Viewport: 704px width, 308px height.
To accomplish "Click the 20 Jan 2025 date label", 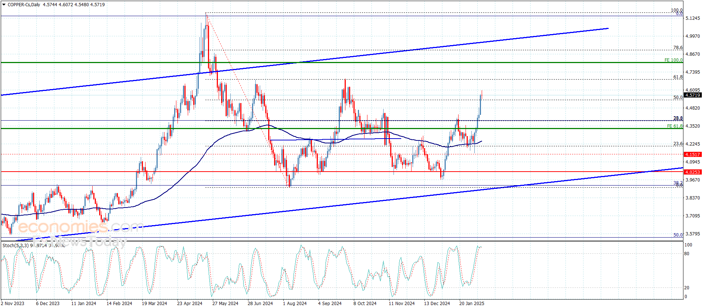I will (x=472, y=304).
